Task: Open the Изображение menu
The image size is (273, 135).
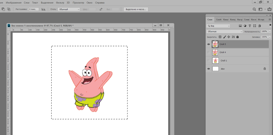Action: [14, 3]
